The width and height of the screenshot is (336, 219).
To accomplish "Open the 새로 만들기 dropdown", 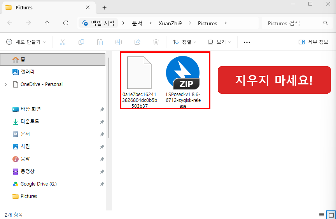I will point(26,42).
